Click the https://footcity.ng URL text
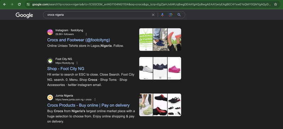 coord(64,63)
